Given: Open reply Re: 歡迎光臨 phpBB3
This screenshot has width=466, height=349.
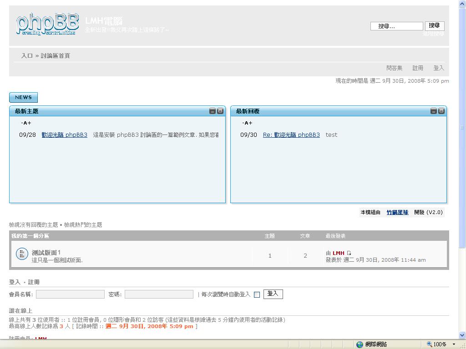Looking at the screenshot, I should point(292,135).
